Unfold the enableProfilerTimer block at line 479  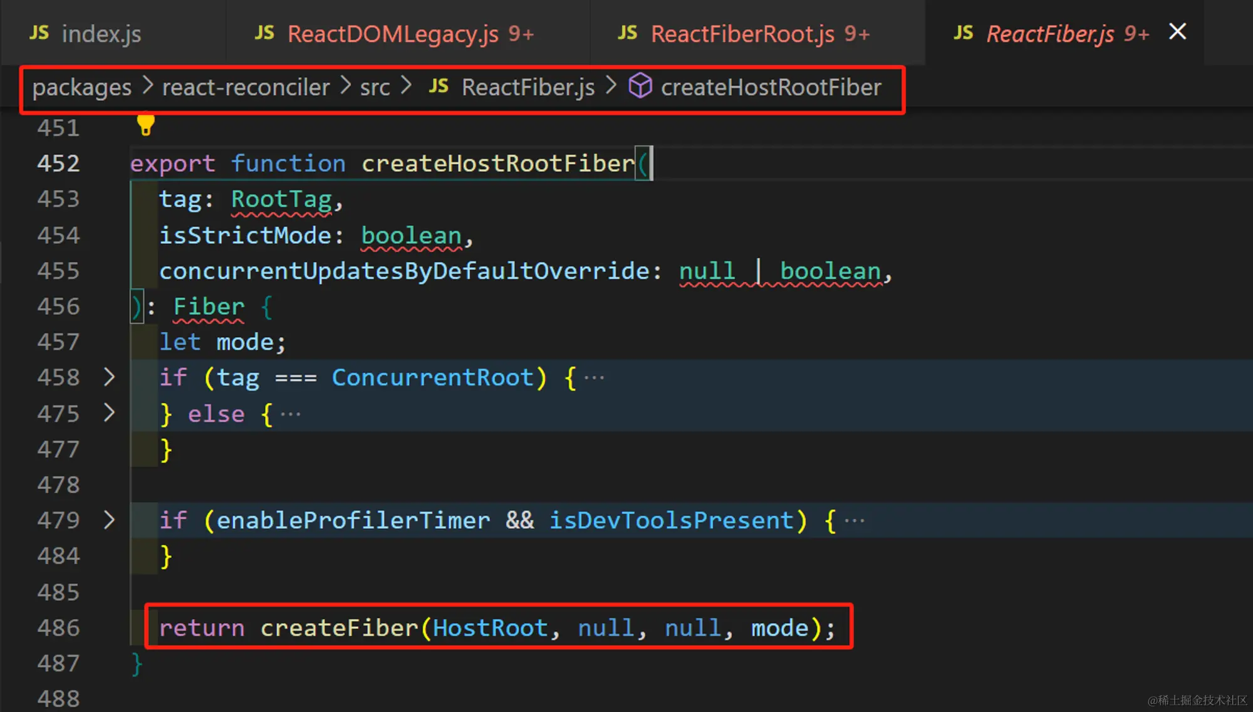[109, 520]
